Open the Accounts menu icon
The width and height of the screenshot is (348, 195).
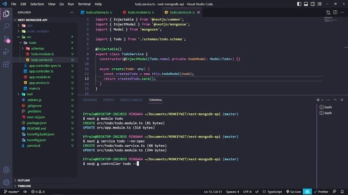(6, 170)
